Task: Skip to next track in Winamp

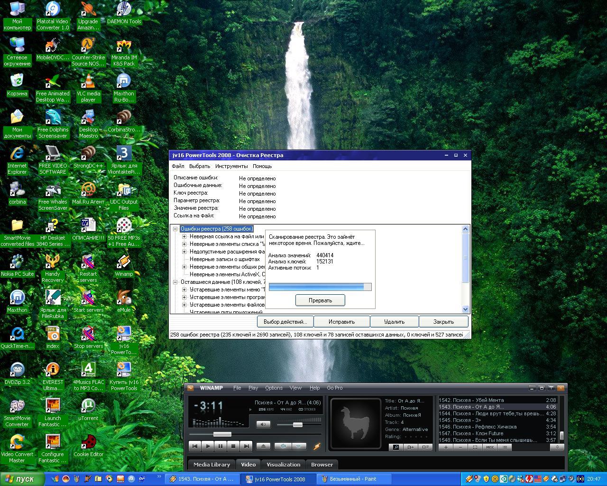Action: (246, 446)
